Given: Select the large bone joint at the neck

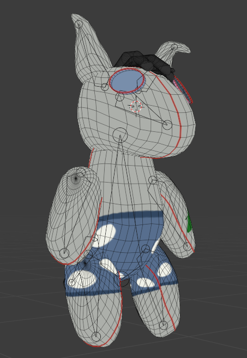Looking at the screenshot, I should tap(120, 135).
